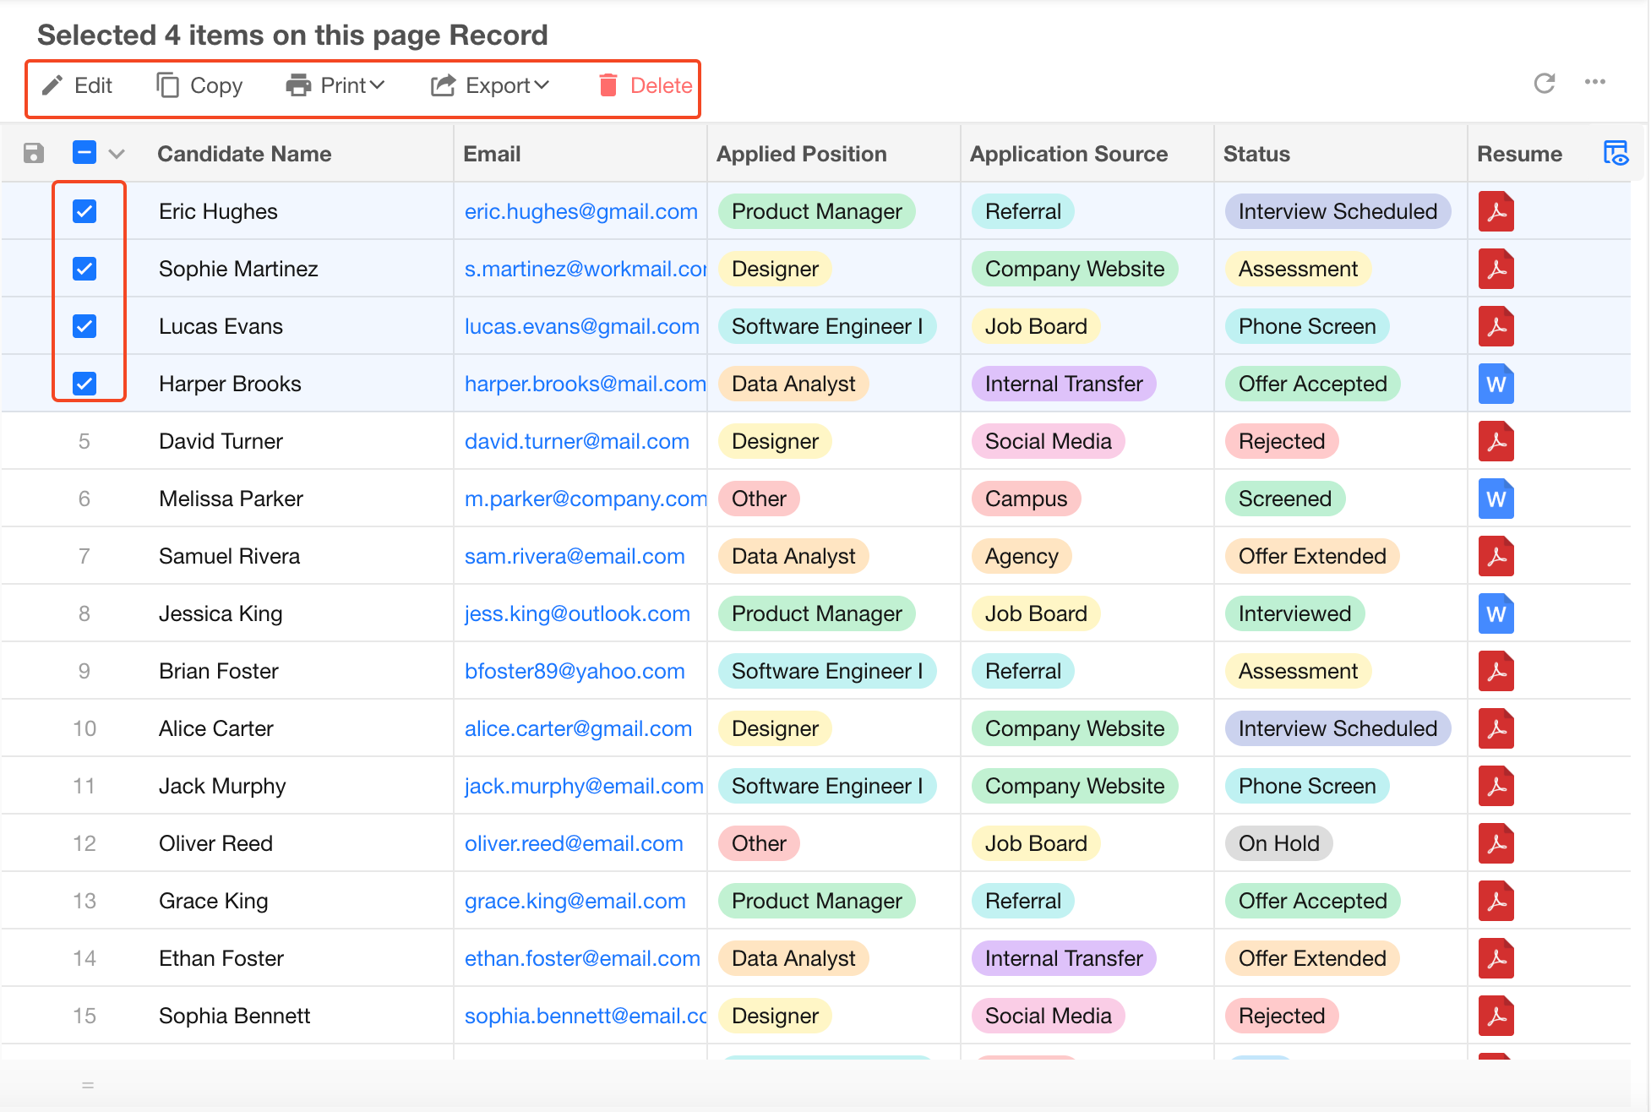The image size is (1651, 1112).
Task: Click the refresh icon
Action: tap(1545, 83)
